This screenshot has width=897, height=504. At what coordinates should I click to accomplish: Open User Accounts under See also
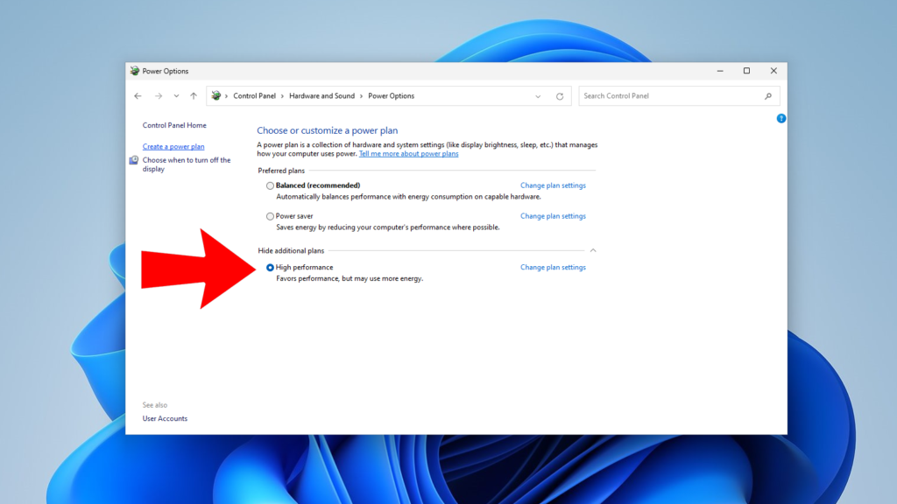165,419
